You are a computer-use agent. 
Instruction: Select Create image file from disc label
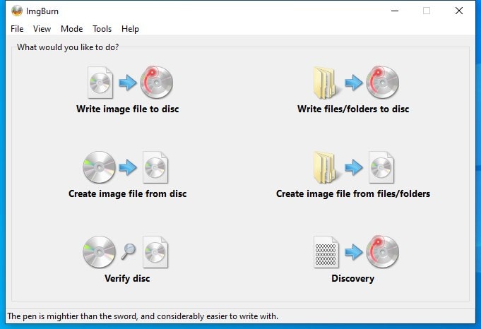coord(128,193)
